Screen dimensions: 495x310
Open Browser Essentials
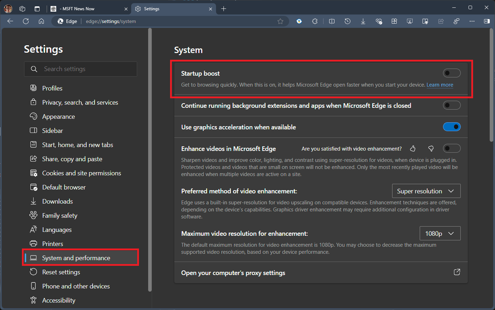coord(379,21)
